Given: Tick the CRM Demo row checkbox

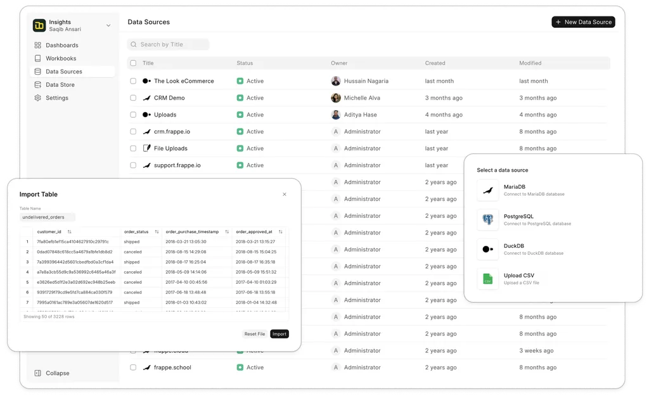Looking at the screenshot, I should tap(133, 98).
